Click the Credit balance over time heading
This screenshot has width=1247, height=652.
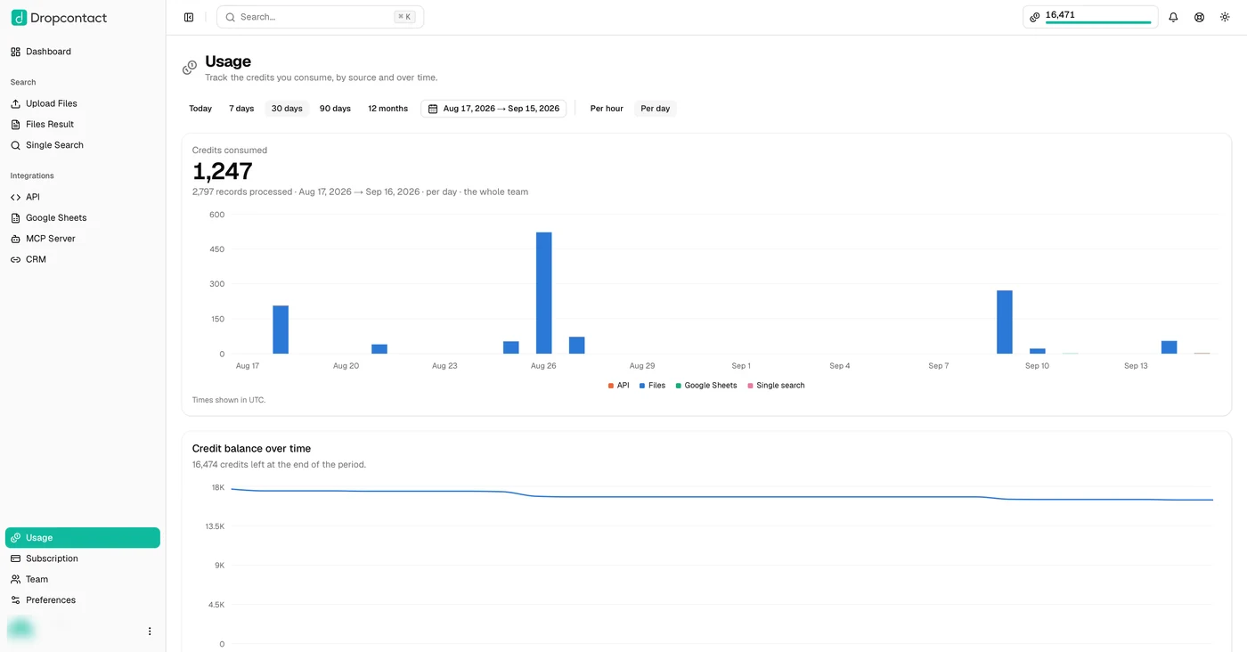tap(251, 449)
